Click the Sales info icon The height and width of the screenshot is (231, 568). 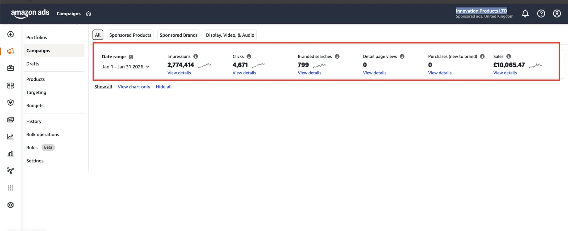pos(509,56)
